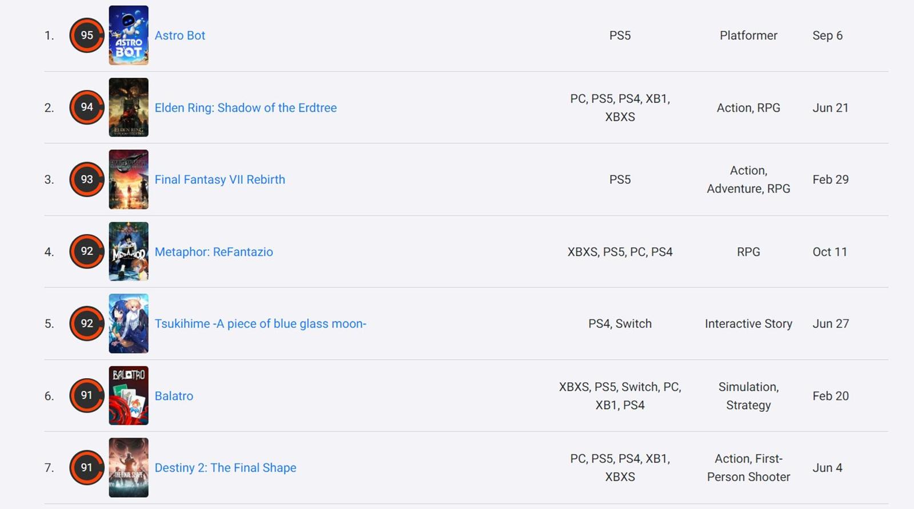914x509 pixels.
Task: Open the Elden Ring cover art thumbnail
Action: 129,107
